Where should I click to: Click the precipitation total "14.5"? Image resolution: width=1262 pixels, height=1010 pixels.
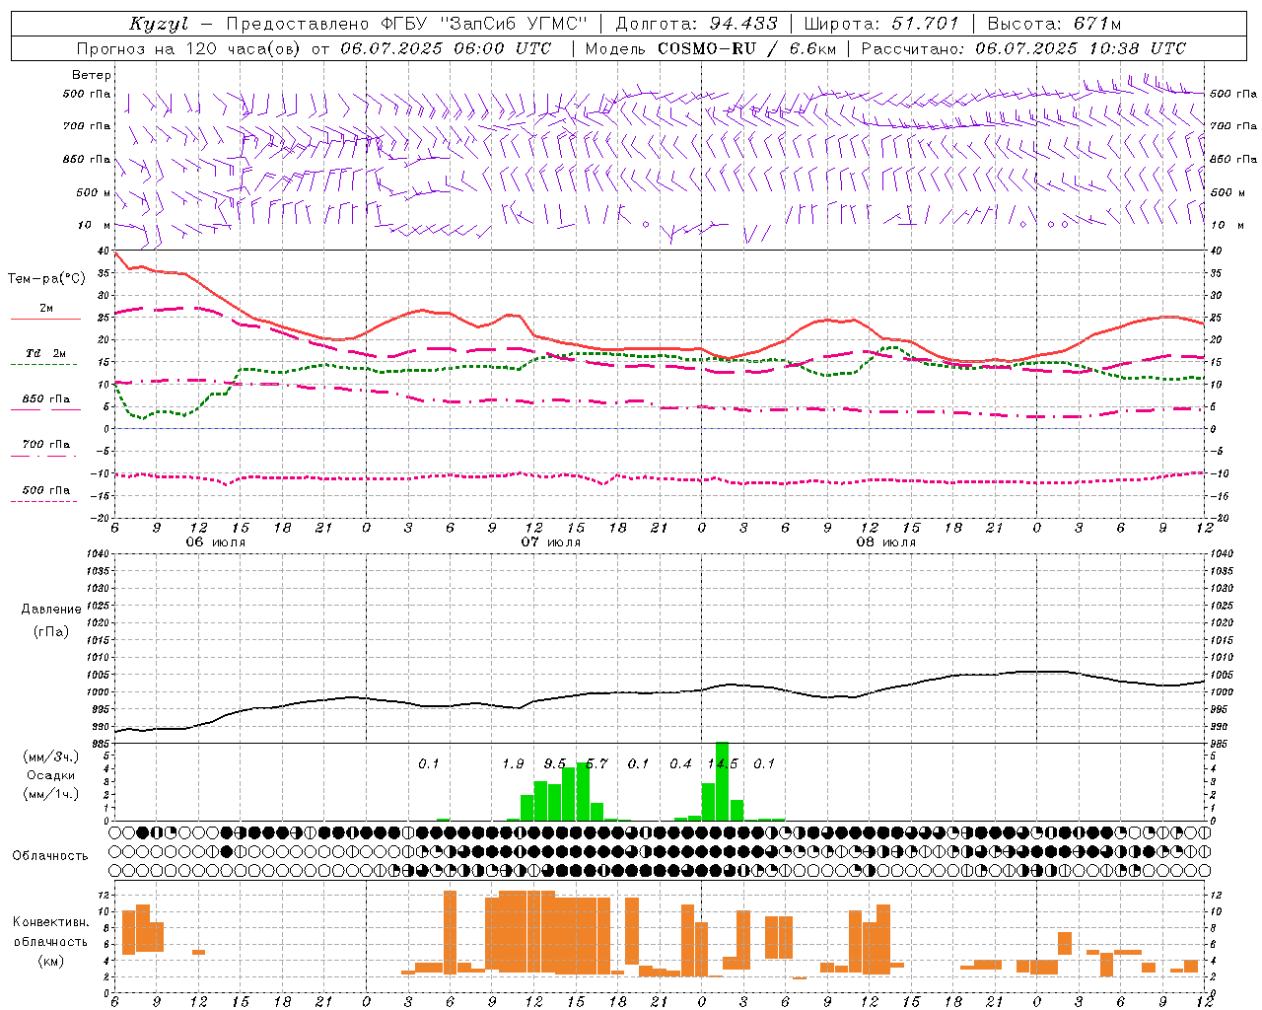tap(723, 764)
